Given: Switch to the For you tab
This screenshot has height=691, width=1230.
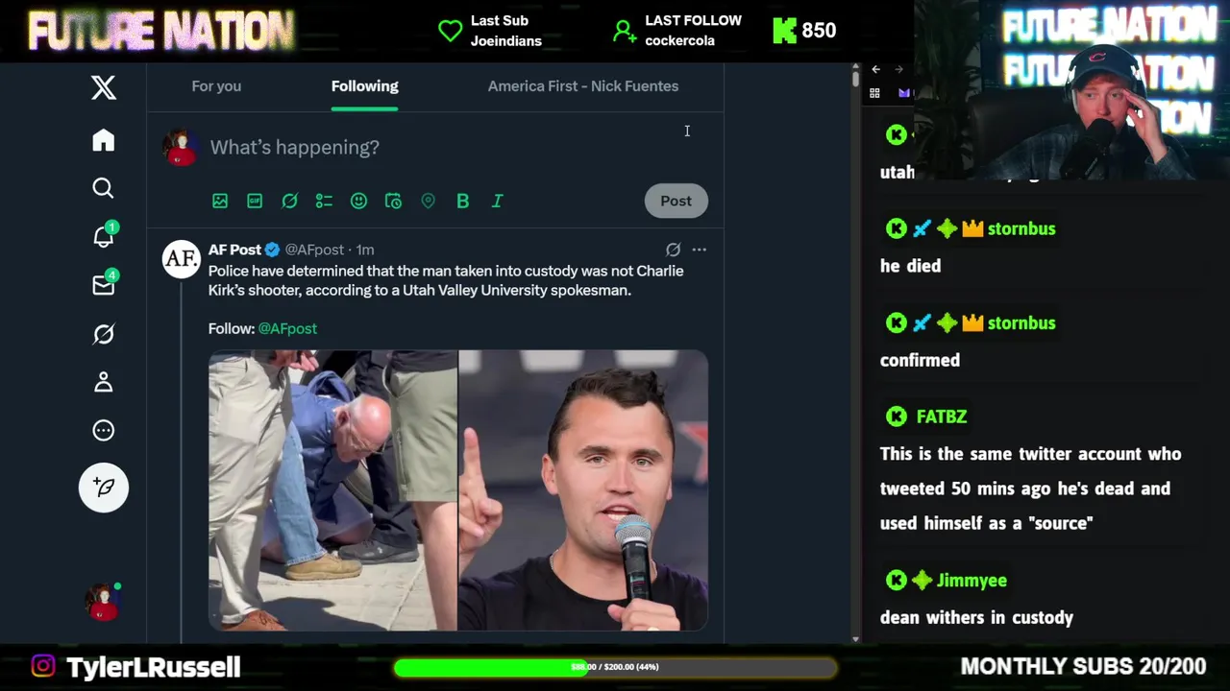Looking at the screenshot, I should (x=216, y=86).
